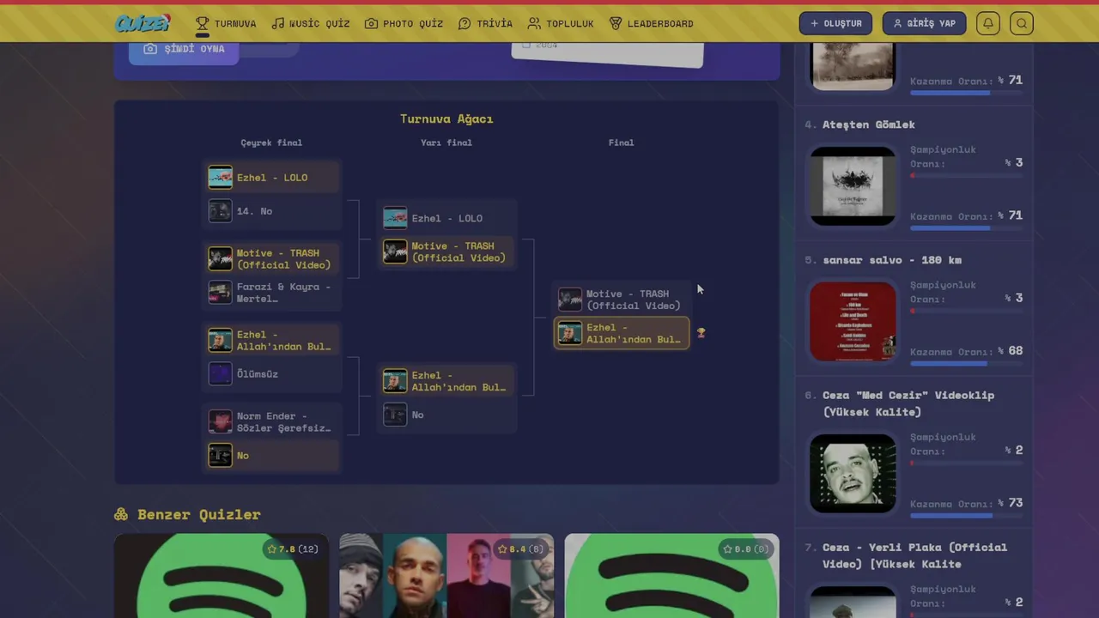Screen dimensions: 1099x618
Task: Open sansar salvo - 180 km title
Action: click(x=892, y=260)
